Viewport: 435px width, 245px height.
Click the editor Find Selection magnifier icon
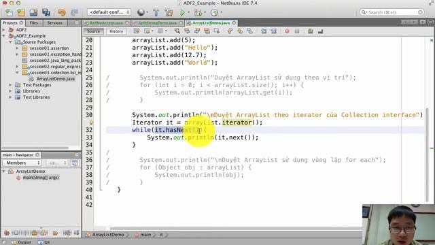177,31
